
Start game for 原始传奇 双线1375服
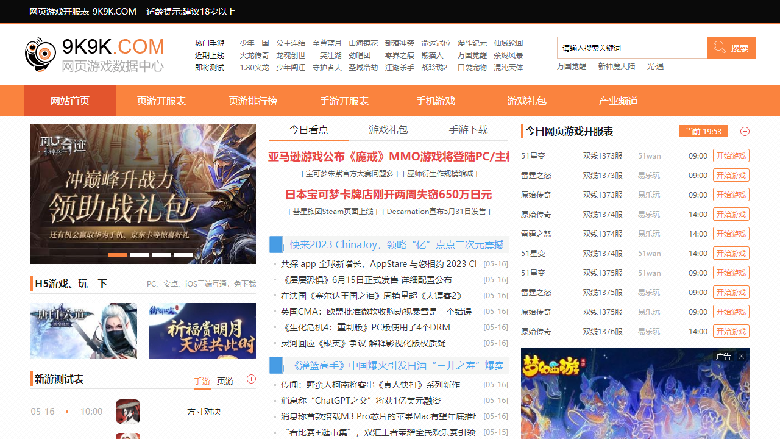(731, 312)
